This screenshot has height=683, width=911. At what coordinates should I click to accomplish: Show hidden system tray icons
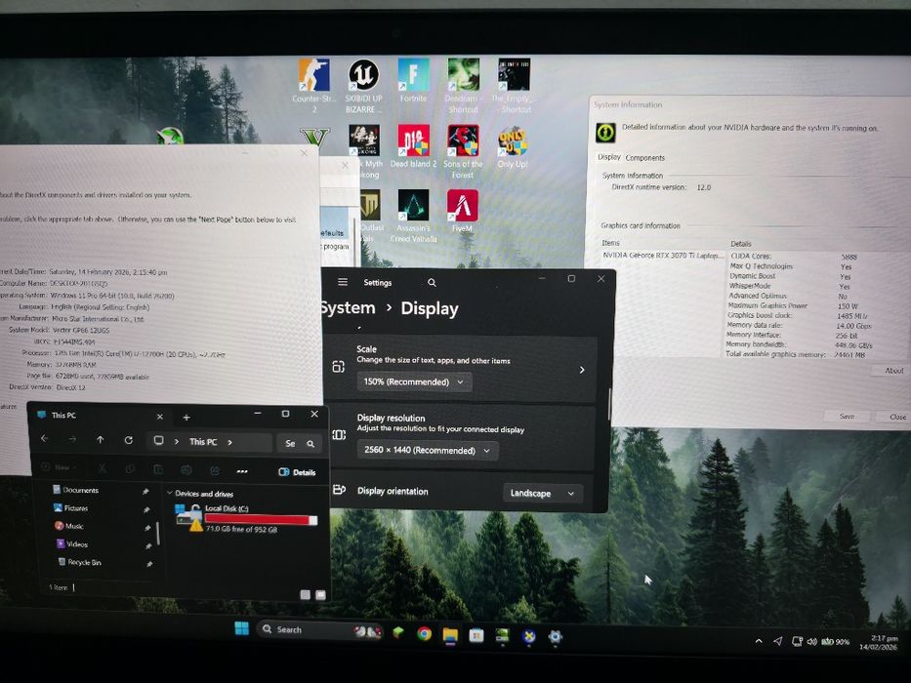click(x=759, y=641)
